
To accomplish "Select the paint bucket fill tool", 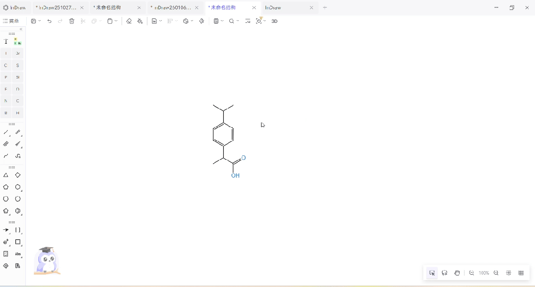I will [x=140, y=21].
